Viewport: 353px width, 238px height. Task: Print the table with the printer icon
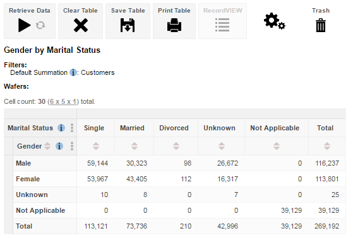pos(174,25)
